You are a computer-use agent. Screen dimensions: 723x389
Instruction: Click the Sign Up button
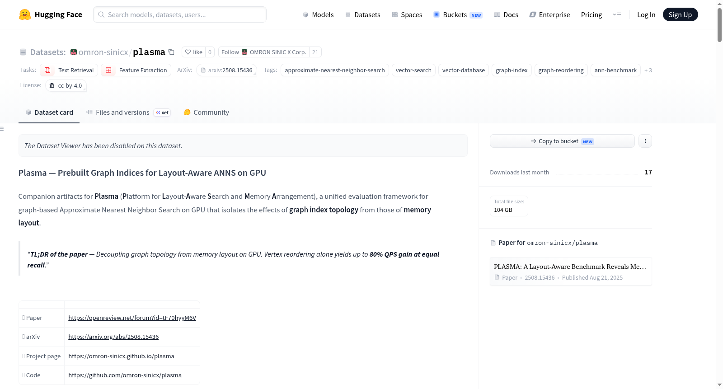680,14
